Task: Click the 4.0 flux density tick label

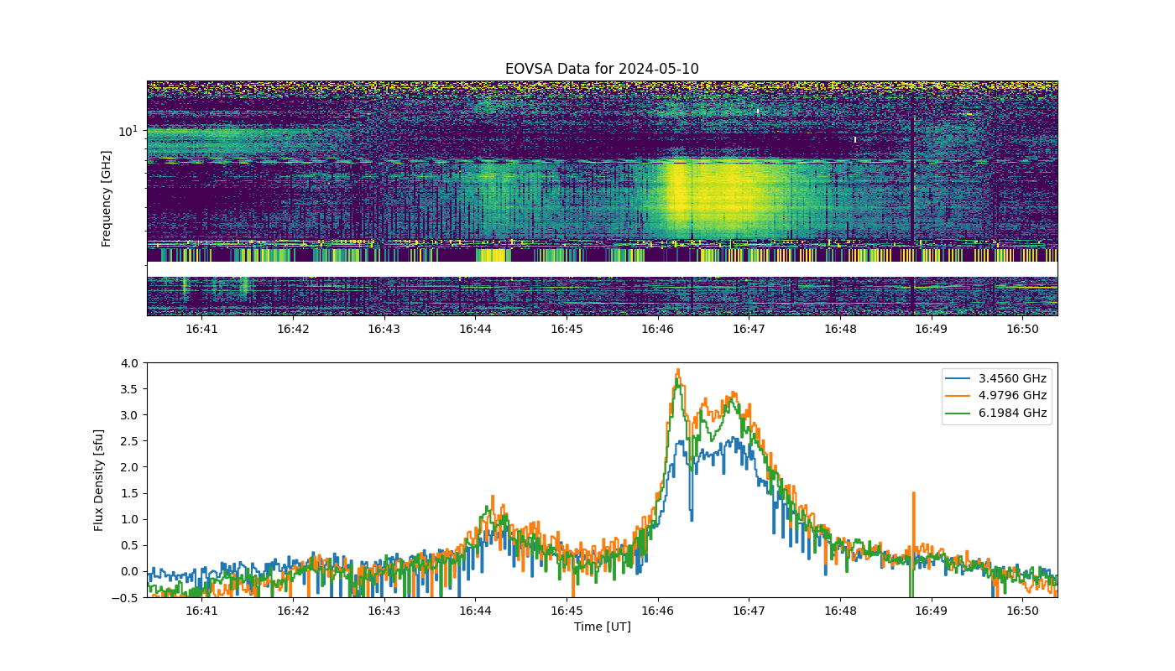Action: tap(131, 363)
